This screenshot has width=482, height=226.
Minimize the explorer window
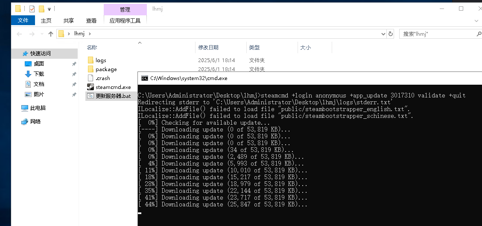(x=442, y=9)
